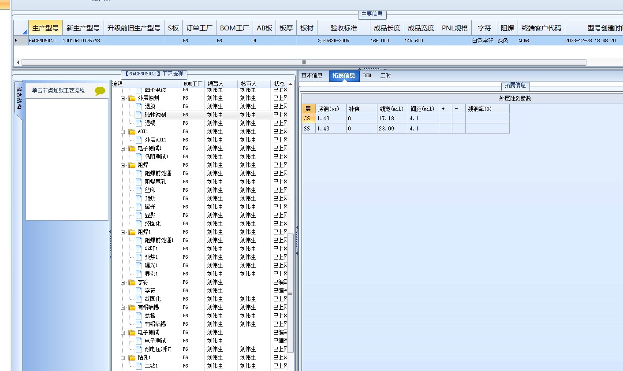Collapse the 阻焊 tree node
The height and width of the screenshot is (371, 623).
123,165
